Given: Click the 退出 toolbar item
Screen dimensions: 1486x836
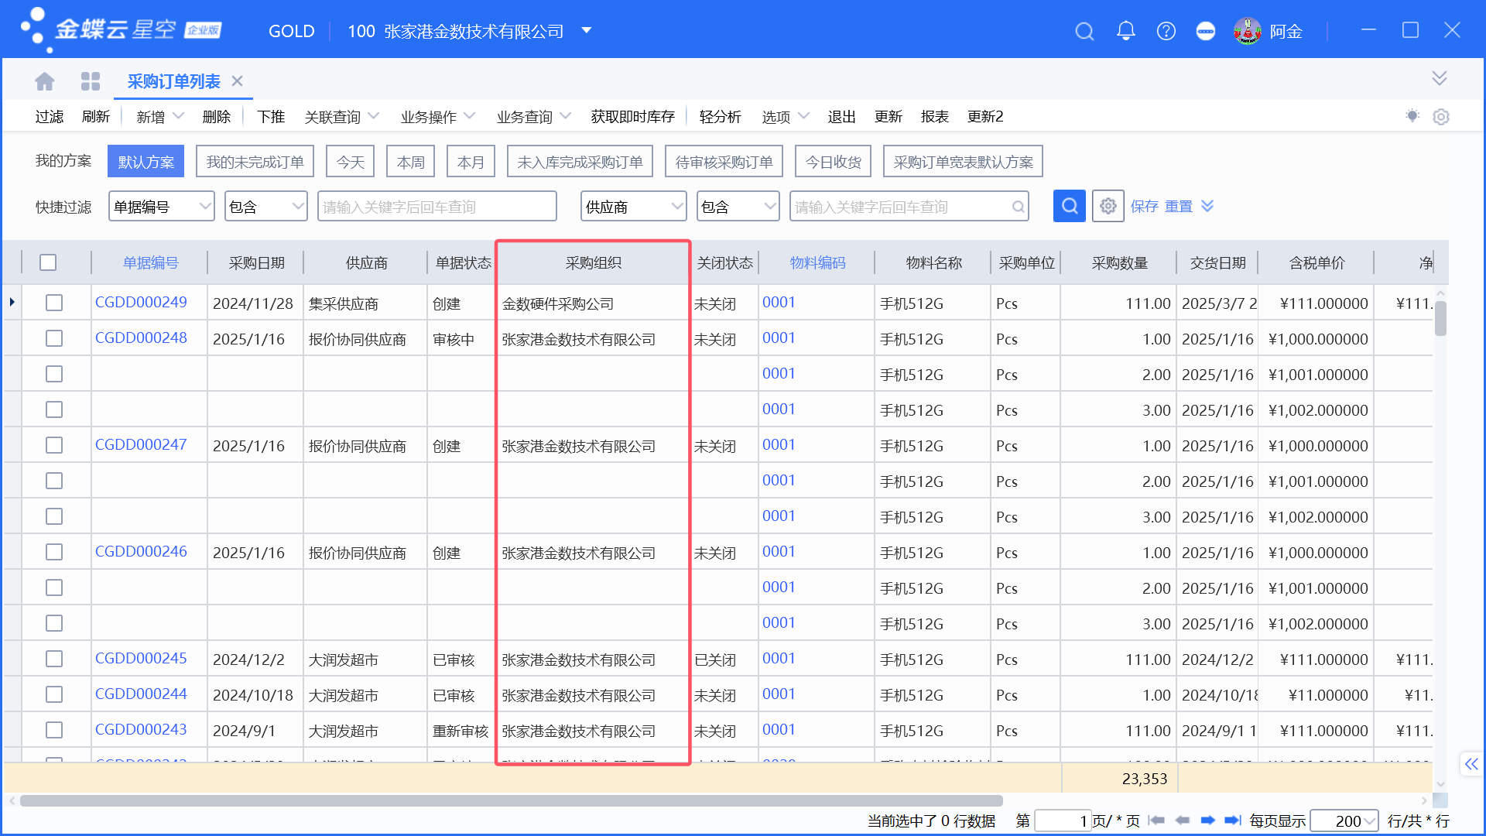Looking at the screenshot, I should (x=842, y=116).
